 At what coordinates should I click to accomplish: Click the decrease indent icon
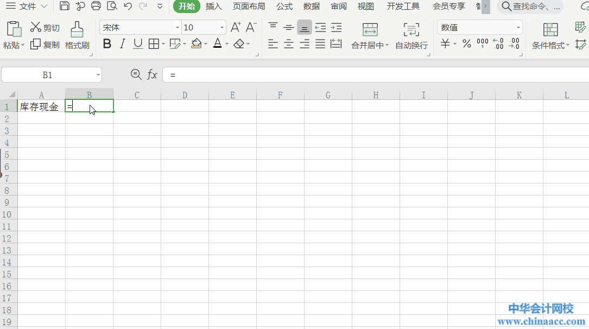click(x=320, y=27)
